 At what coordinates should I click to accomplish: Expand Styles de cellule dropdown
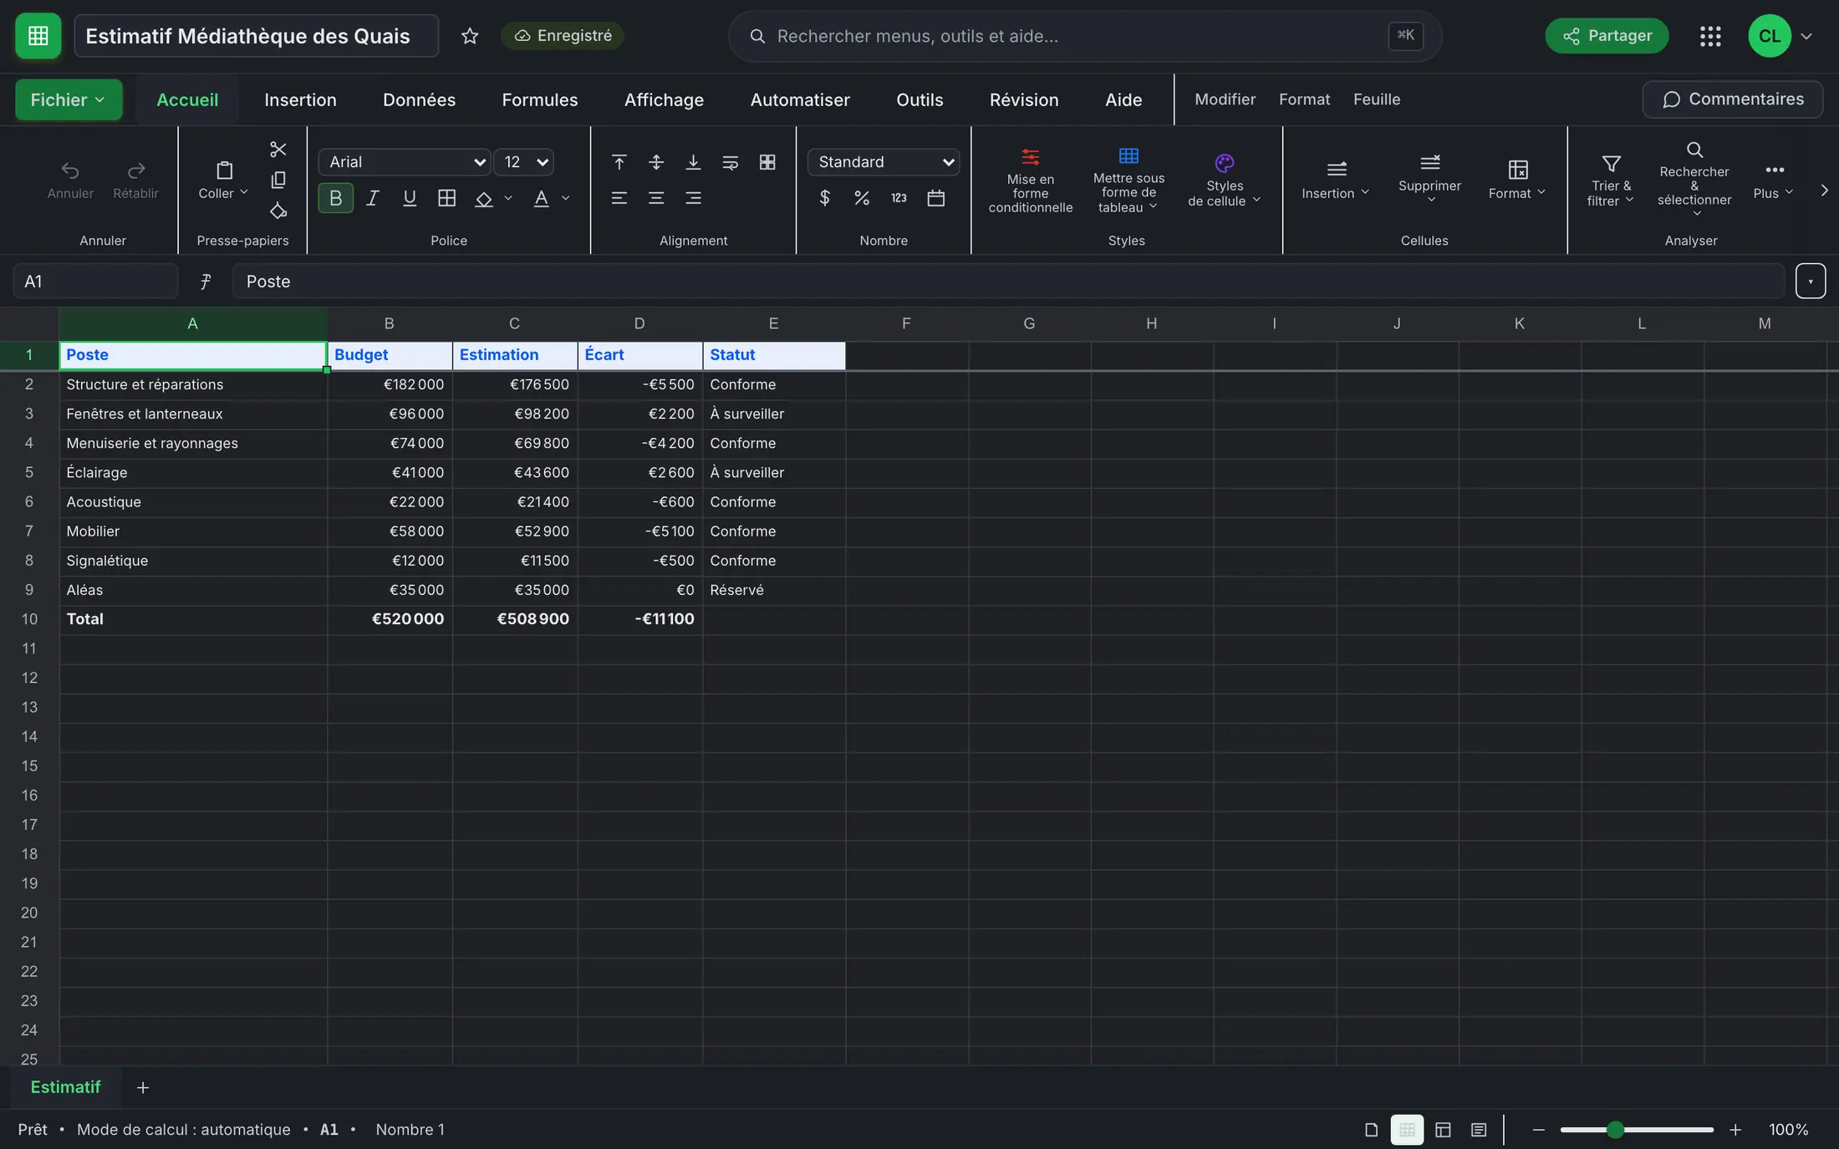coord(1225,181)
